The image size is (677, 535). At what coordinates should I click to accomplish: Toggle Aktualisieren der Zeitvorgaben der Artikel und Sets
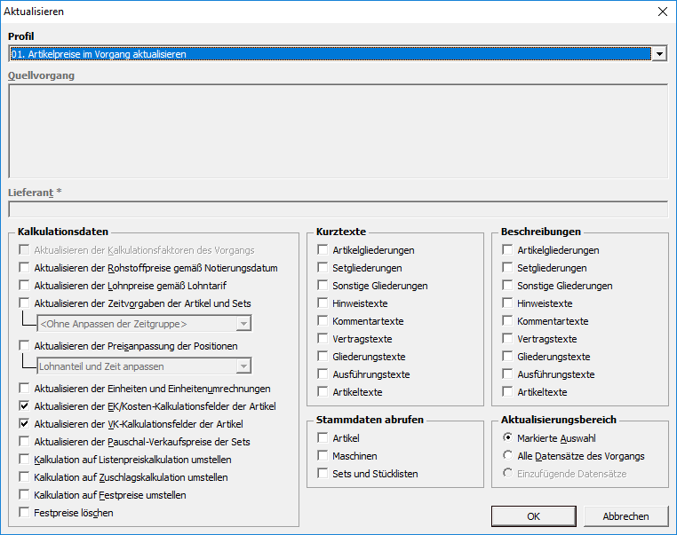(25, 303)
